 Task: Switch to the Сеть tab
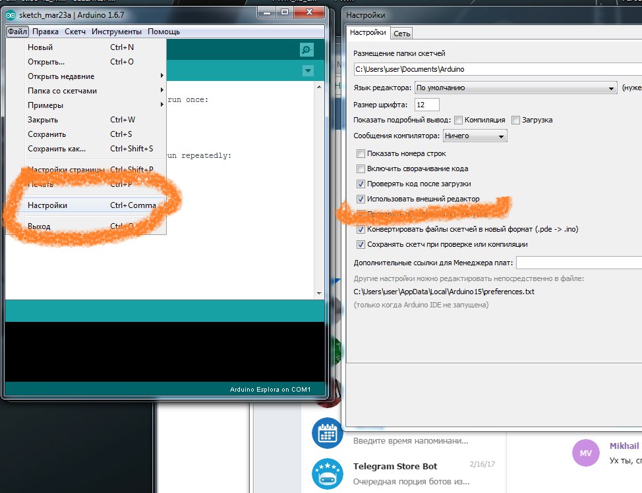(x=401, y=34)
